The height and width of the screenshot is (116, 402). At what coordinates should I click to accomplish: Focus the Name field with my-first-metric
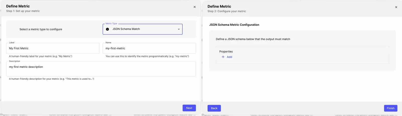pyautogui.click(x=149, y=48)
